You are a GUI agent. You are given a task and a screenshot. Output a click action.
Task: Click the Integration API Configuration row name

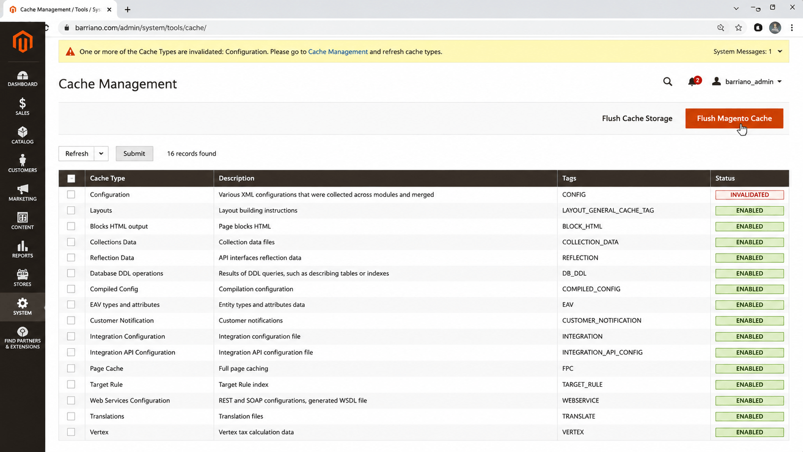pyautogui.click(x=133, y=353)
